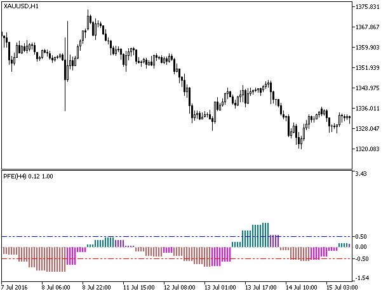This screenshot has width=388, height=294.
Task: Click the 3.43 indicator scale value
Action: [361, 174]
